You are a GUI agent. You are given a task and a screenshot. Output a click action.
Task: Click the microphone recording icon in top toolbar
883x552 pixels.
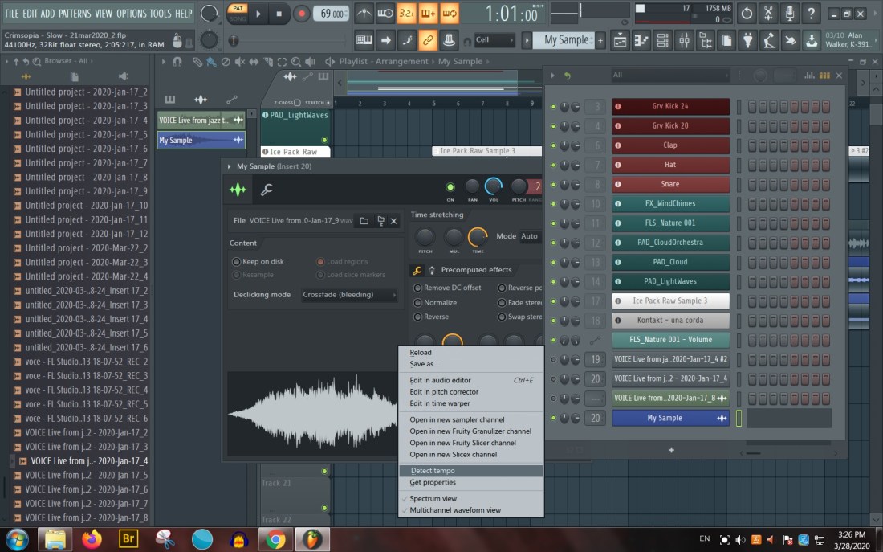click(789, 14)
